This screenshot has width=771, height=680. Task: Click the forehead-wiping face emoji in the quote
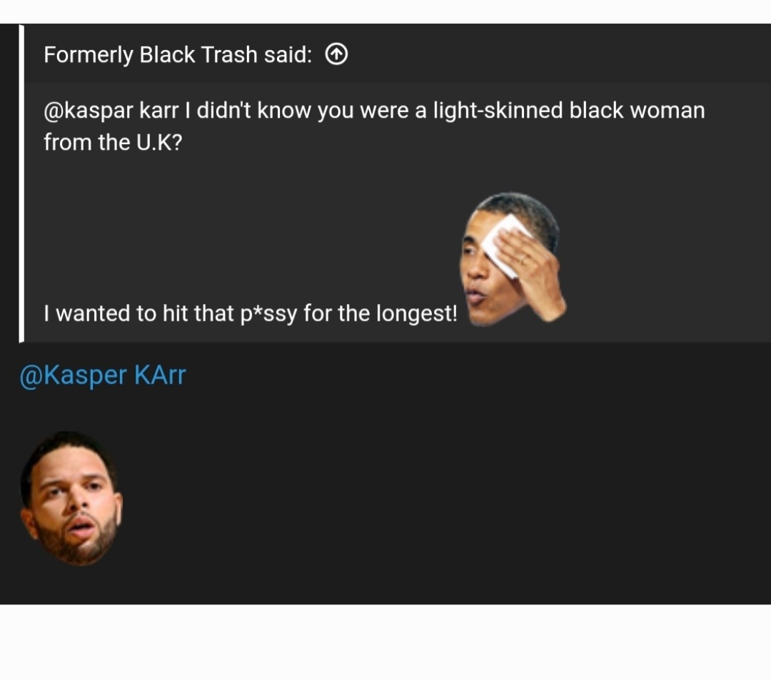coord(513,259)
